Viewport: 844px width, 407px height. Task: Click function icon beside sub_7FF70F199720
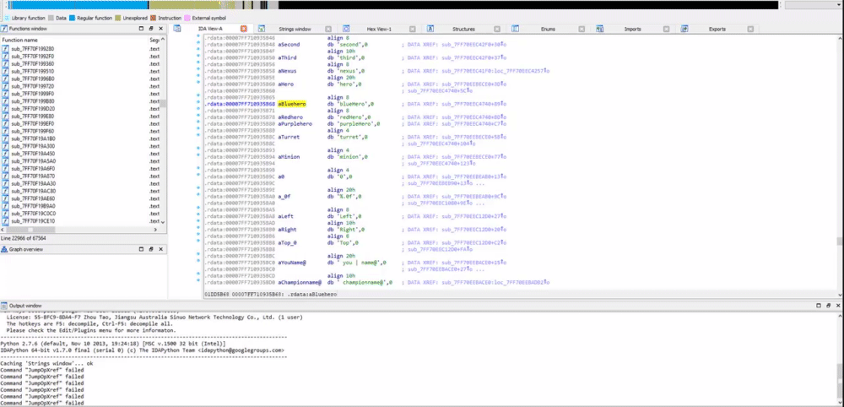[x=5, y=86]
